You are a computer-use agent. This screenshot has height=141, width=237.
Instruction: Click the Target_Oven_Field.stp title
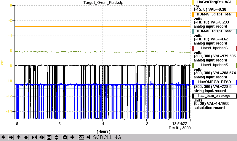[103, 3]
